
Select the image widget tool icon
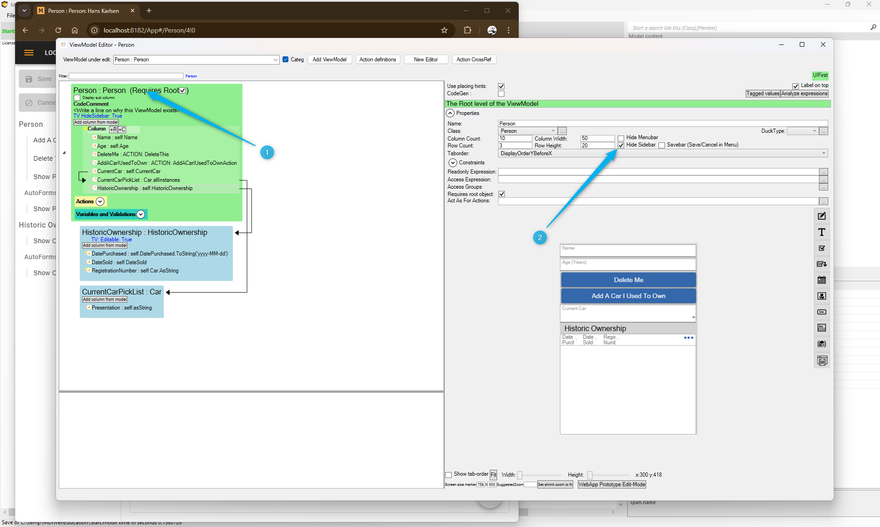pyautogui.click(x=821, y=296)
